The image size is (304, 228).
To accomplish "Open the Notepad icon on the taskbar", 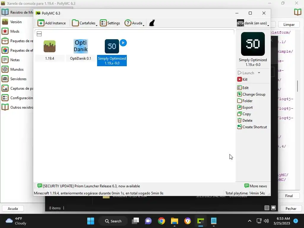I will [213, 221].
